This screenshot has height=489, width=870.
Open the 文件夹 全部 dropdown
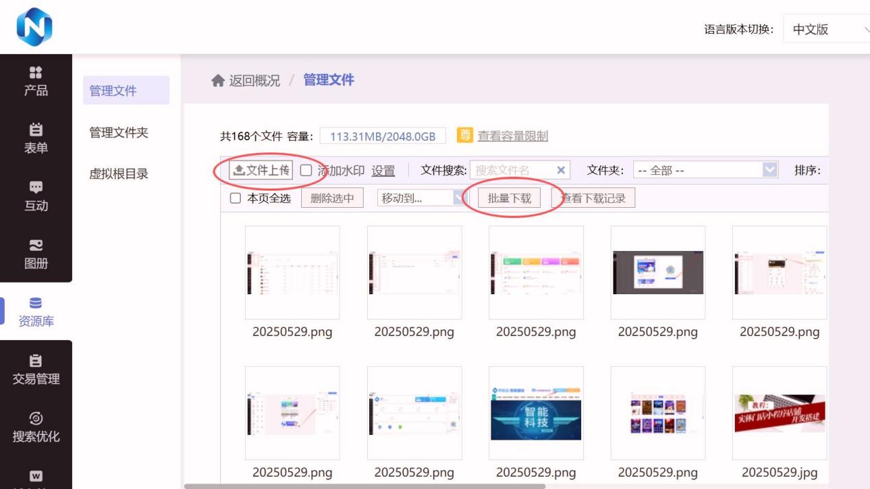705,170
